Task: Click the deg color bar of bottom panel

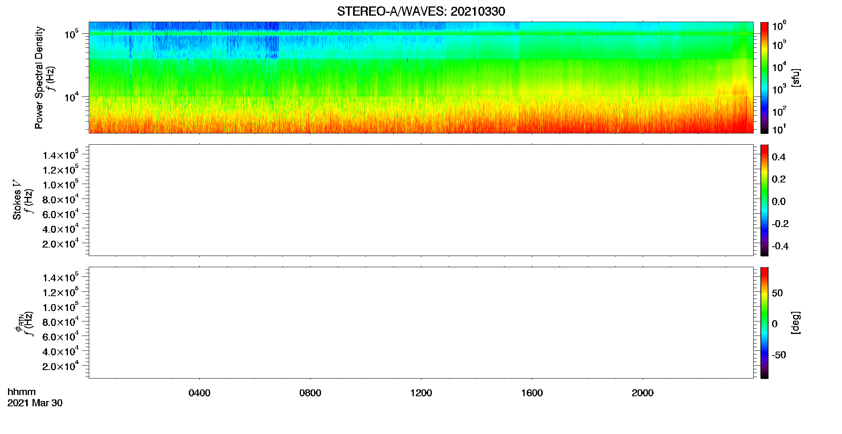Action: (764, 323)
